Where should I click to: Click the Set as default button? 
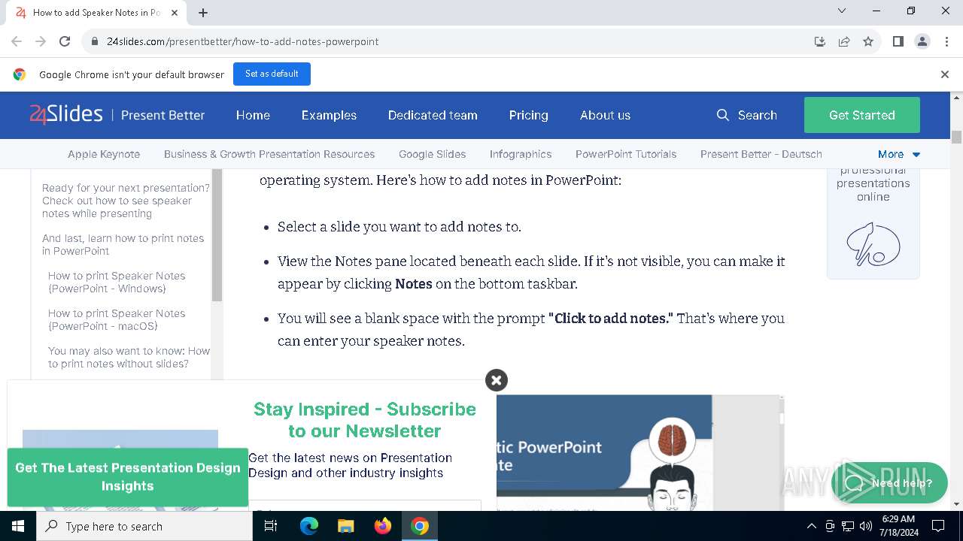click(x=272, y=74)
